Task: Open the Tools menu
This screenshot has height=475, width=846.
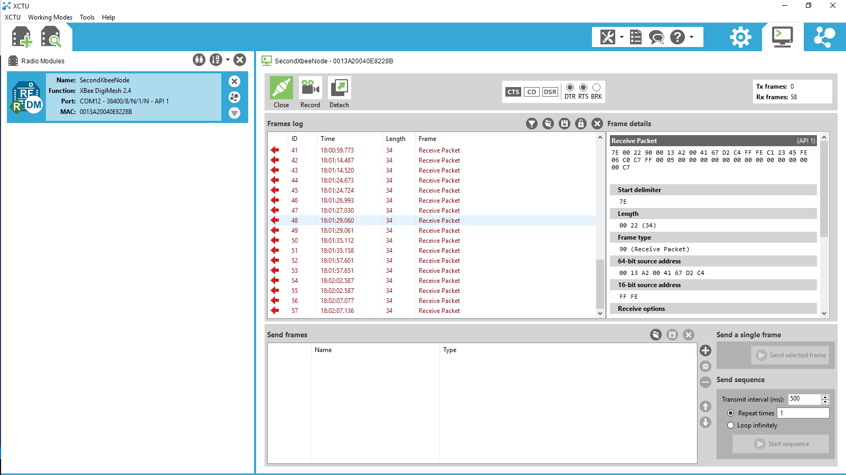Action: point(87,17)
